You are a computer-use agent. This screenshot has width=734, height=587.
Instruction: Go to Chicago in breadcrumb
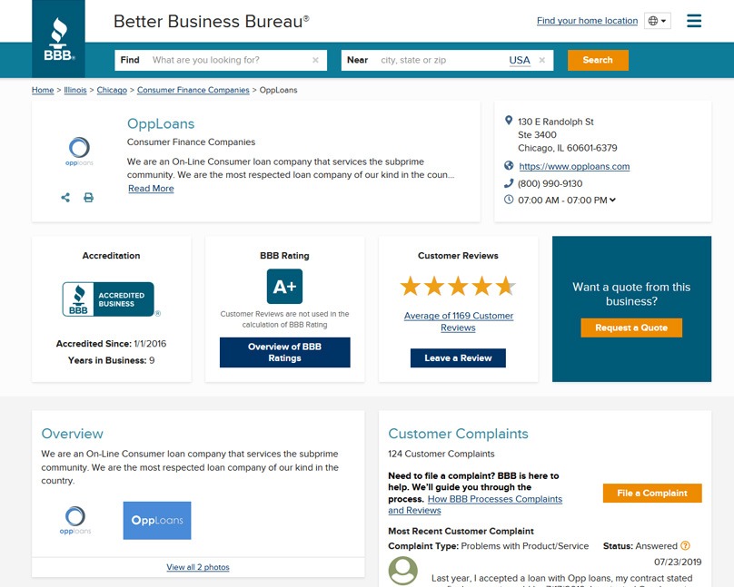(112, 91)
